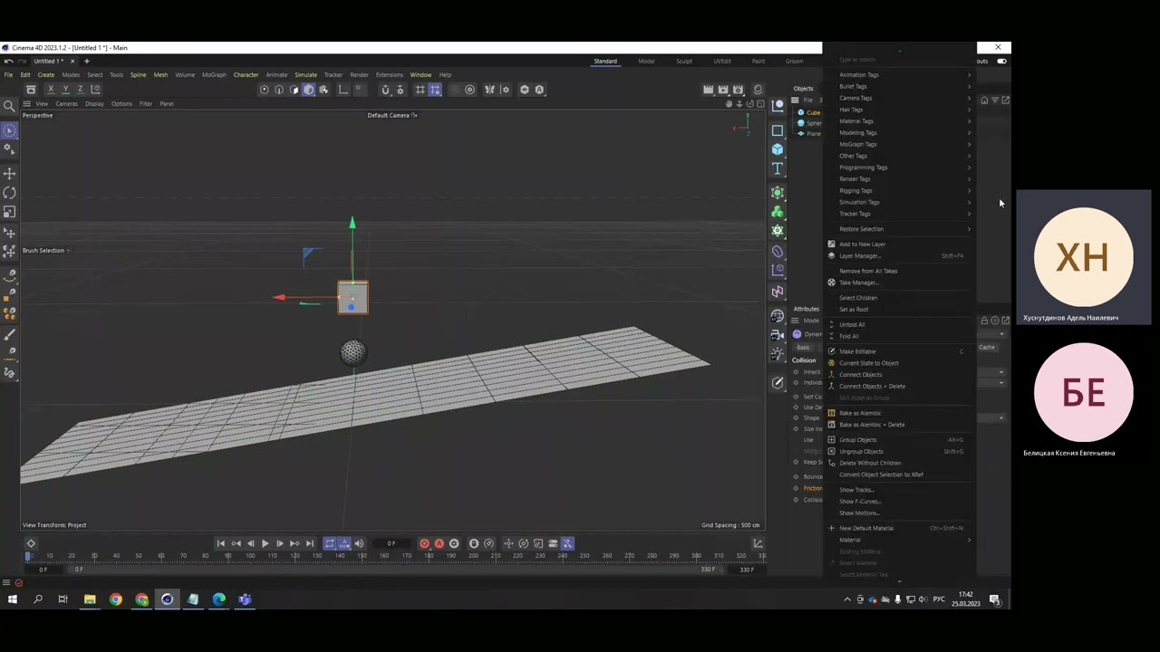Toggle the layouts switch at top right
Image resolution: width=1160 pixels, height=652 pixels.
[1001, 61]
